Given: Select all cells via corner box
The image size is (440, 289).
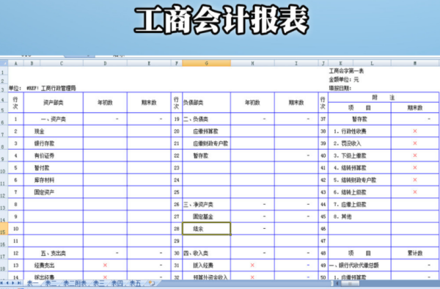Looking at the screenshot, I should [x=4, y=63].
